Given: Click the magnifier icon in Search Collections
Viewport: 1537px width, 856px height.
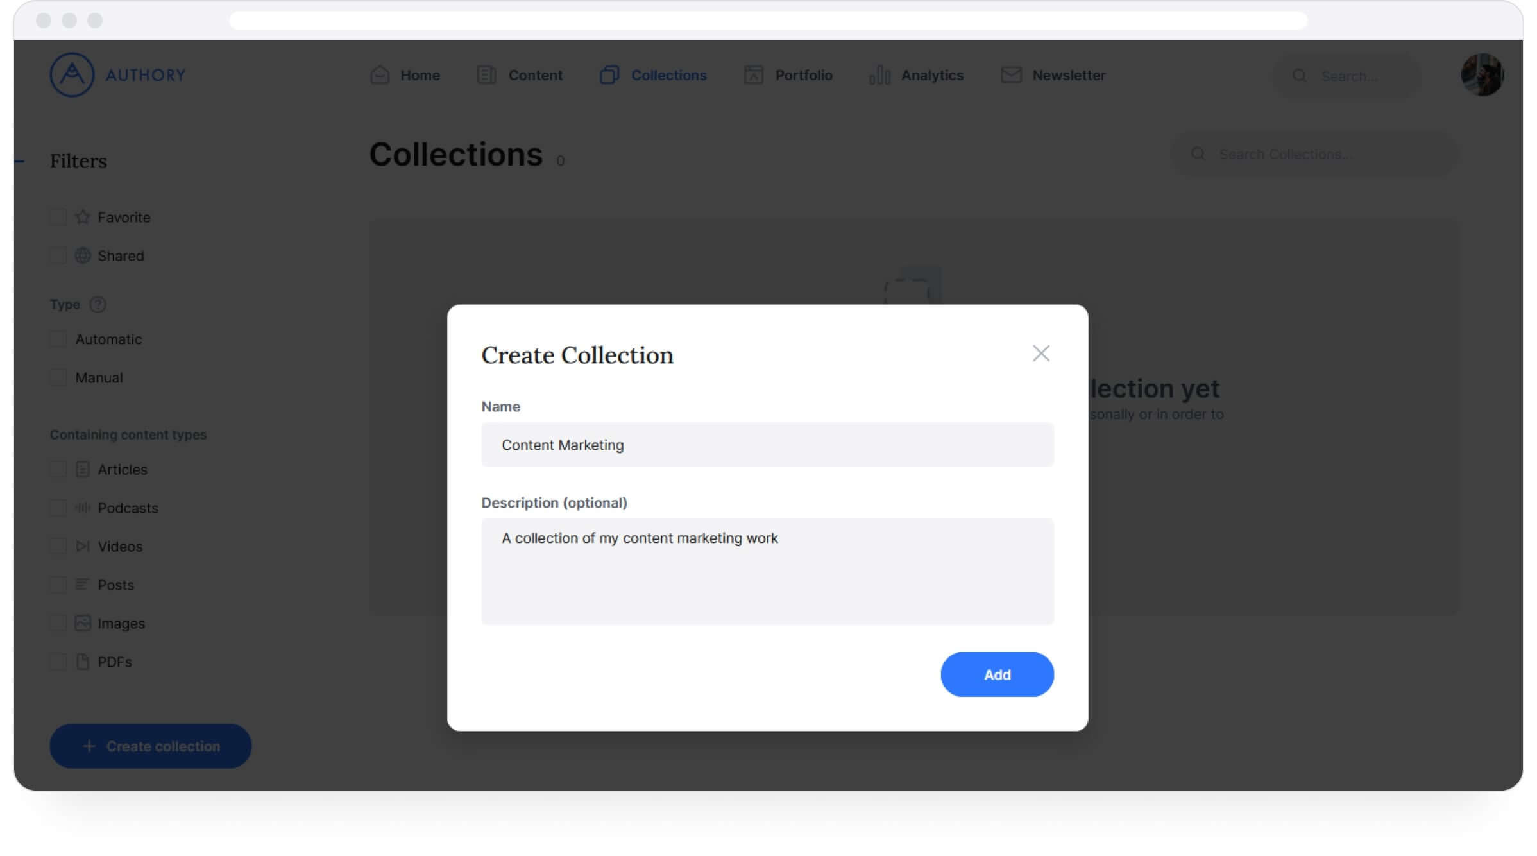Looking at the screenshot, I should pos(1198,154).
